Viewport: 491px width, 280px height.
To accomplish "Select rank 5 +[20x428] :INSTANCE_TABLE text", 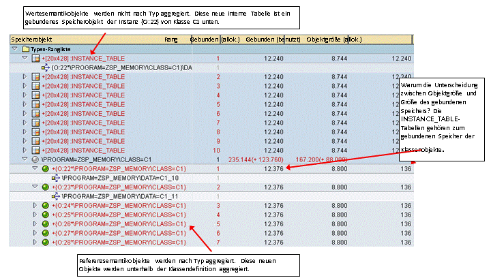I will point(83,104).
